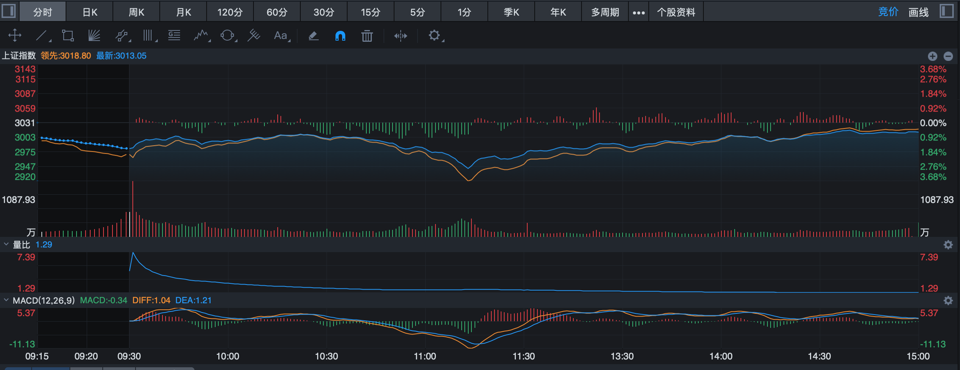
Task: Switch to 月K tab
Action: click(x=184, y=12)
